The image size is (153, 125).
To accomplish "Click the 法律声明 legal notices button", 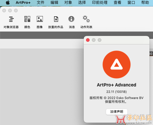I will [117, 112].
